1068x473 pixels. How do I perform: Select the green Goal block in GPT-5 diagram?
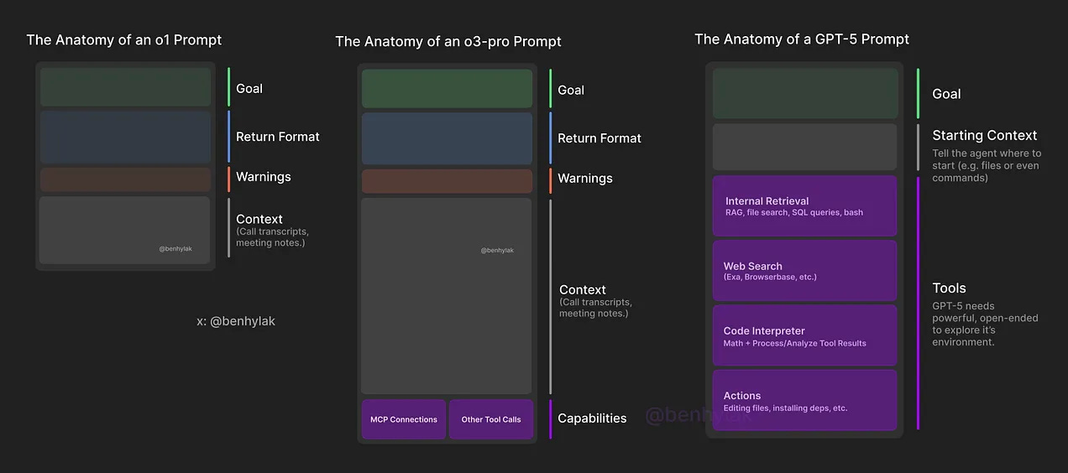tap(805, 93)
